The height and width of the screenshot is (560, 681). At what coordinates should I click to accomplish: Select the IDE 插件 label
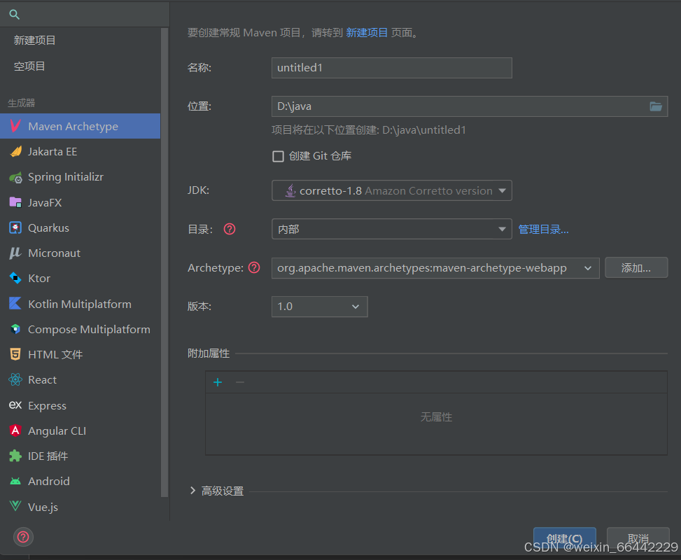pos(48,456)
